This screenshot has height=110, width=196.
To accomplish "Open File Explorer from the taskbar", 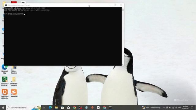I will (56, 108).
